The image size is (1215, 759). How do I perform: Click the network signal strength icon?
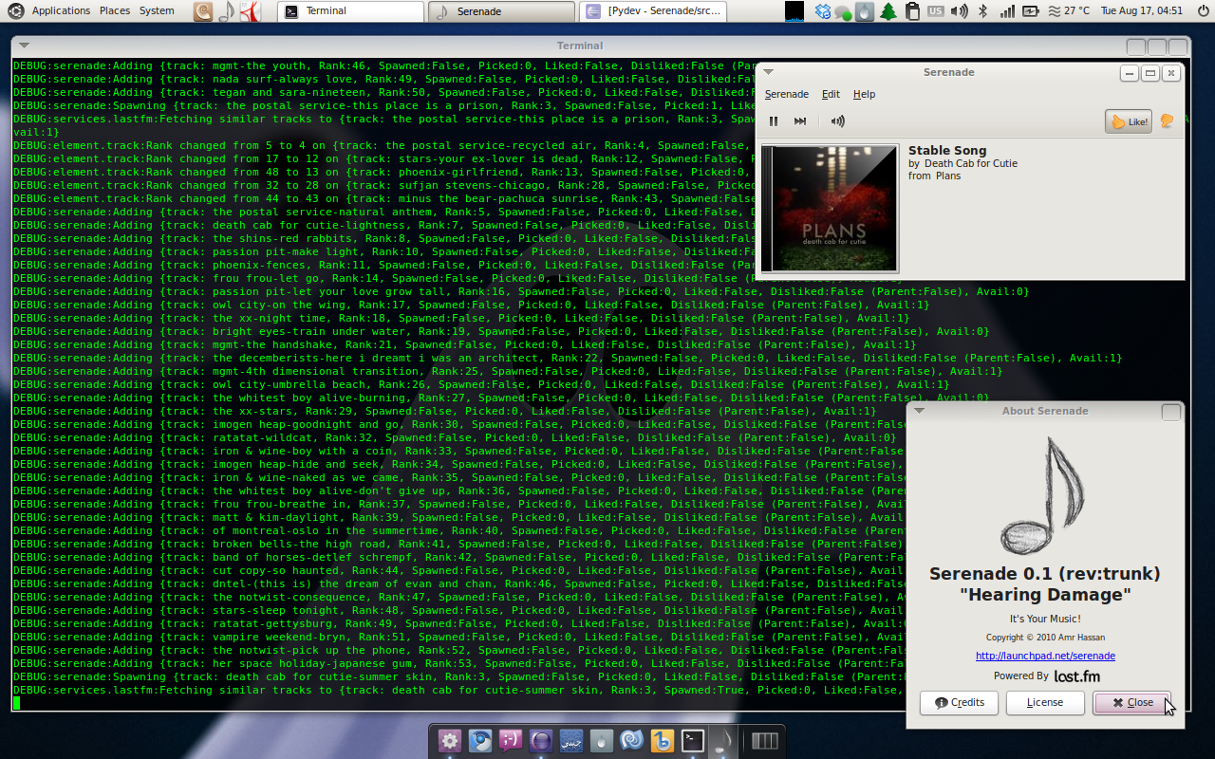(x=1007, y=11)
